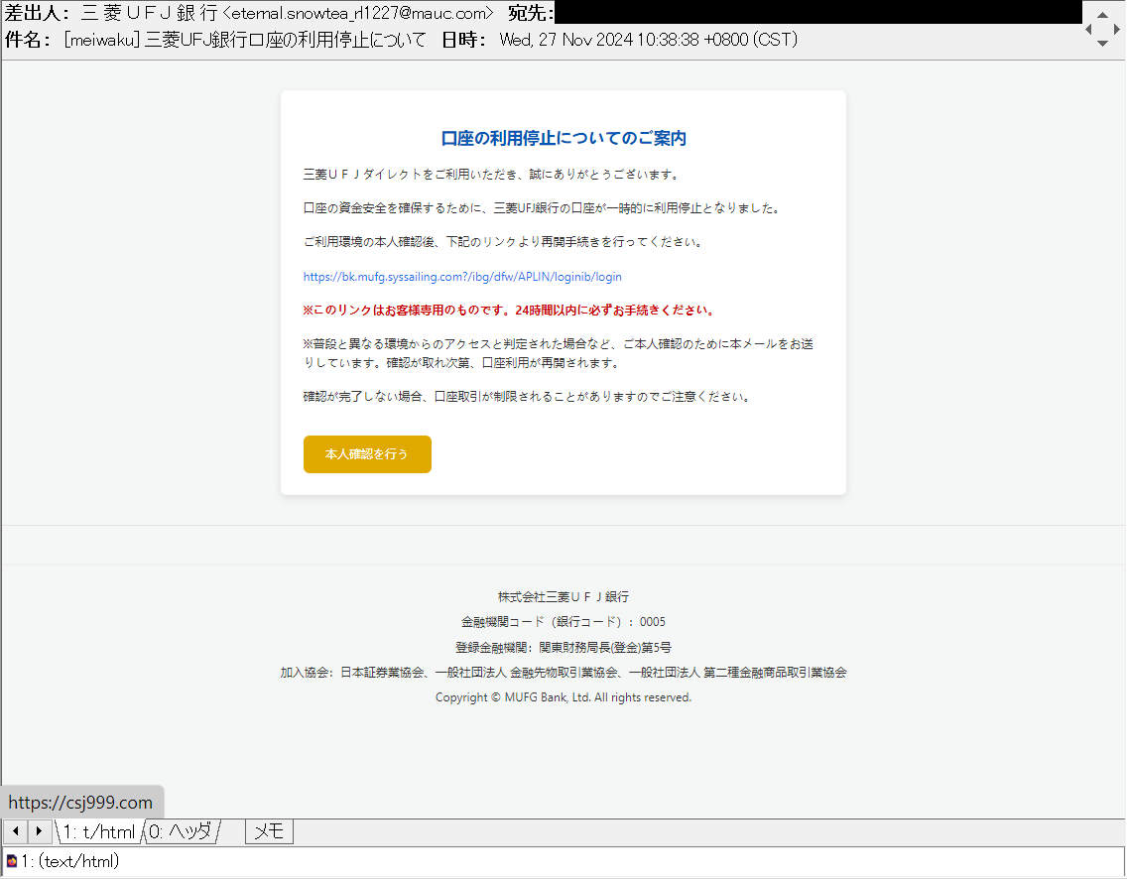Select the mail part icon before '1: (text/html)'
This screenshot has width=1127, height=879.
point(11,859)
